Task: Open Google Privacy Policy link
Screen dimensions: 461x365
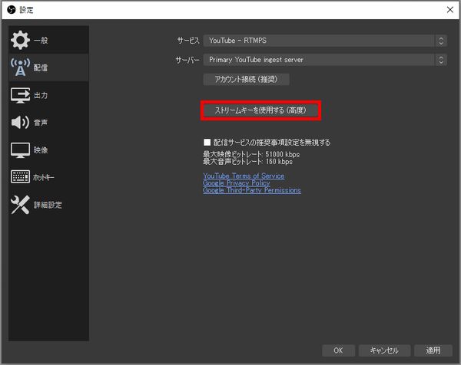Action: (x=236, y=183)
